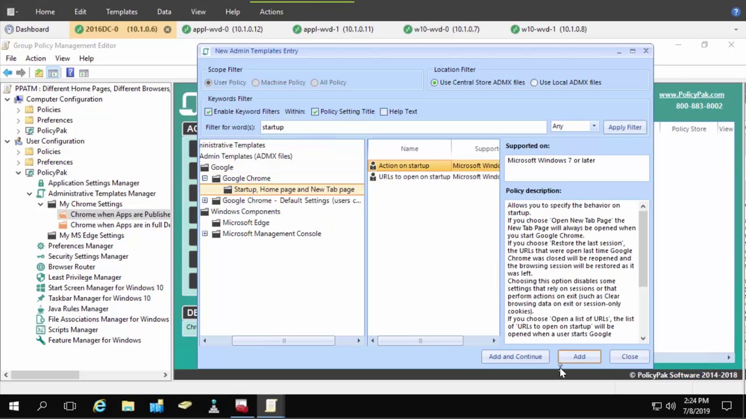Screen dimensions: 746x419
Task: Click the Windows Start button
Action: coord(14,406)
